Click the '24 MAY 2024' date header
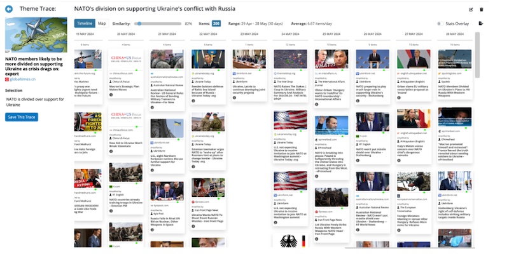This screenshot has height=254, width=509. coord(291,34)
